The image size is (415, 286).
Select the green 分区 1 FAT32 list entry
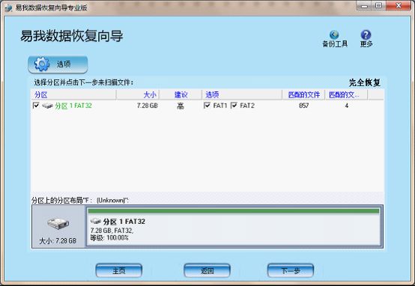(x=73, y=106)
